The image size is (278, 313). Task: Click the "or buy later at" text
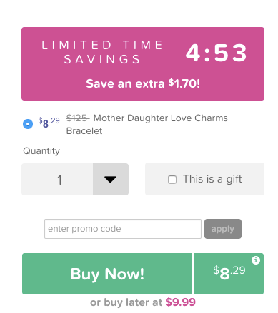pos(126,302)
